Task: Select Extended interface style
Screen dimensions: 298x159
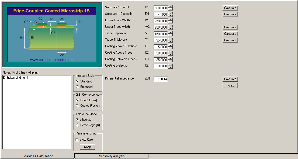Action: (x=77, y=87)
